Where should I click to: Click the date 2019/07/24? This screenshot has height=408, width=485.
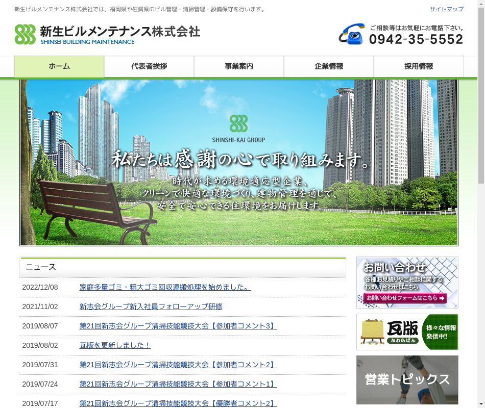(40, 384)
